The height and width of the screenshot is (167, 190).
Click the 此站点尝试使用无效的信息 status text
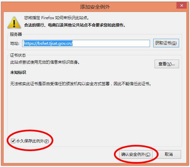(45, 62)
